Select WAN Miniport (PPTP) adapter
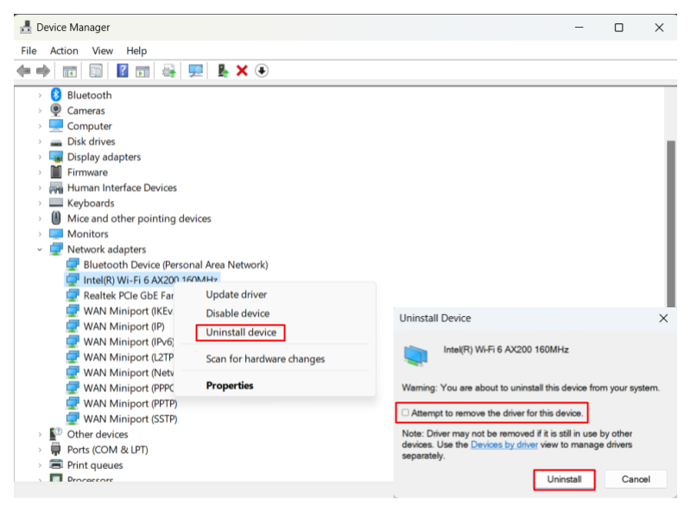Screen dimensions: 691x518 click(x=130, y=403)
